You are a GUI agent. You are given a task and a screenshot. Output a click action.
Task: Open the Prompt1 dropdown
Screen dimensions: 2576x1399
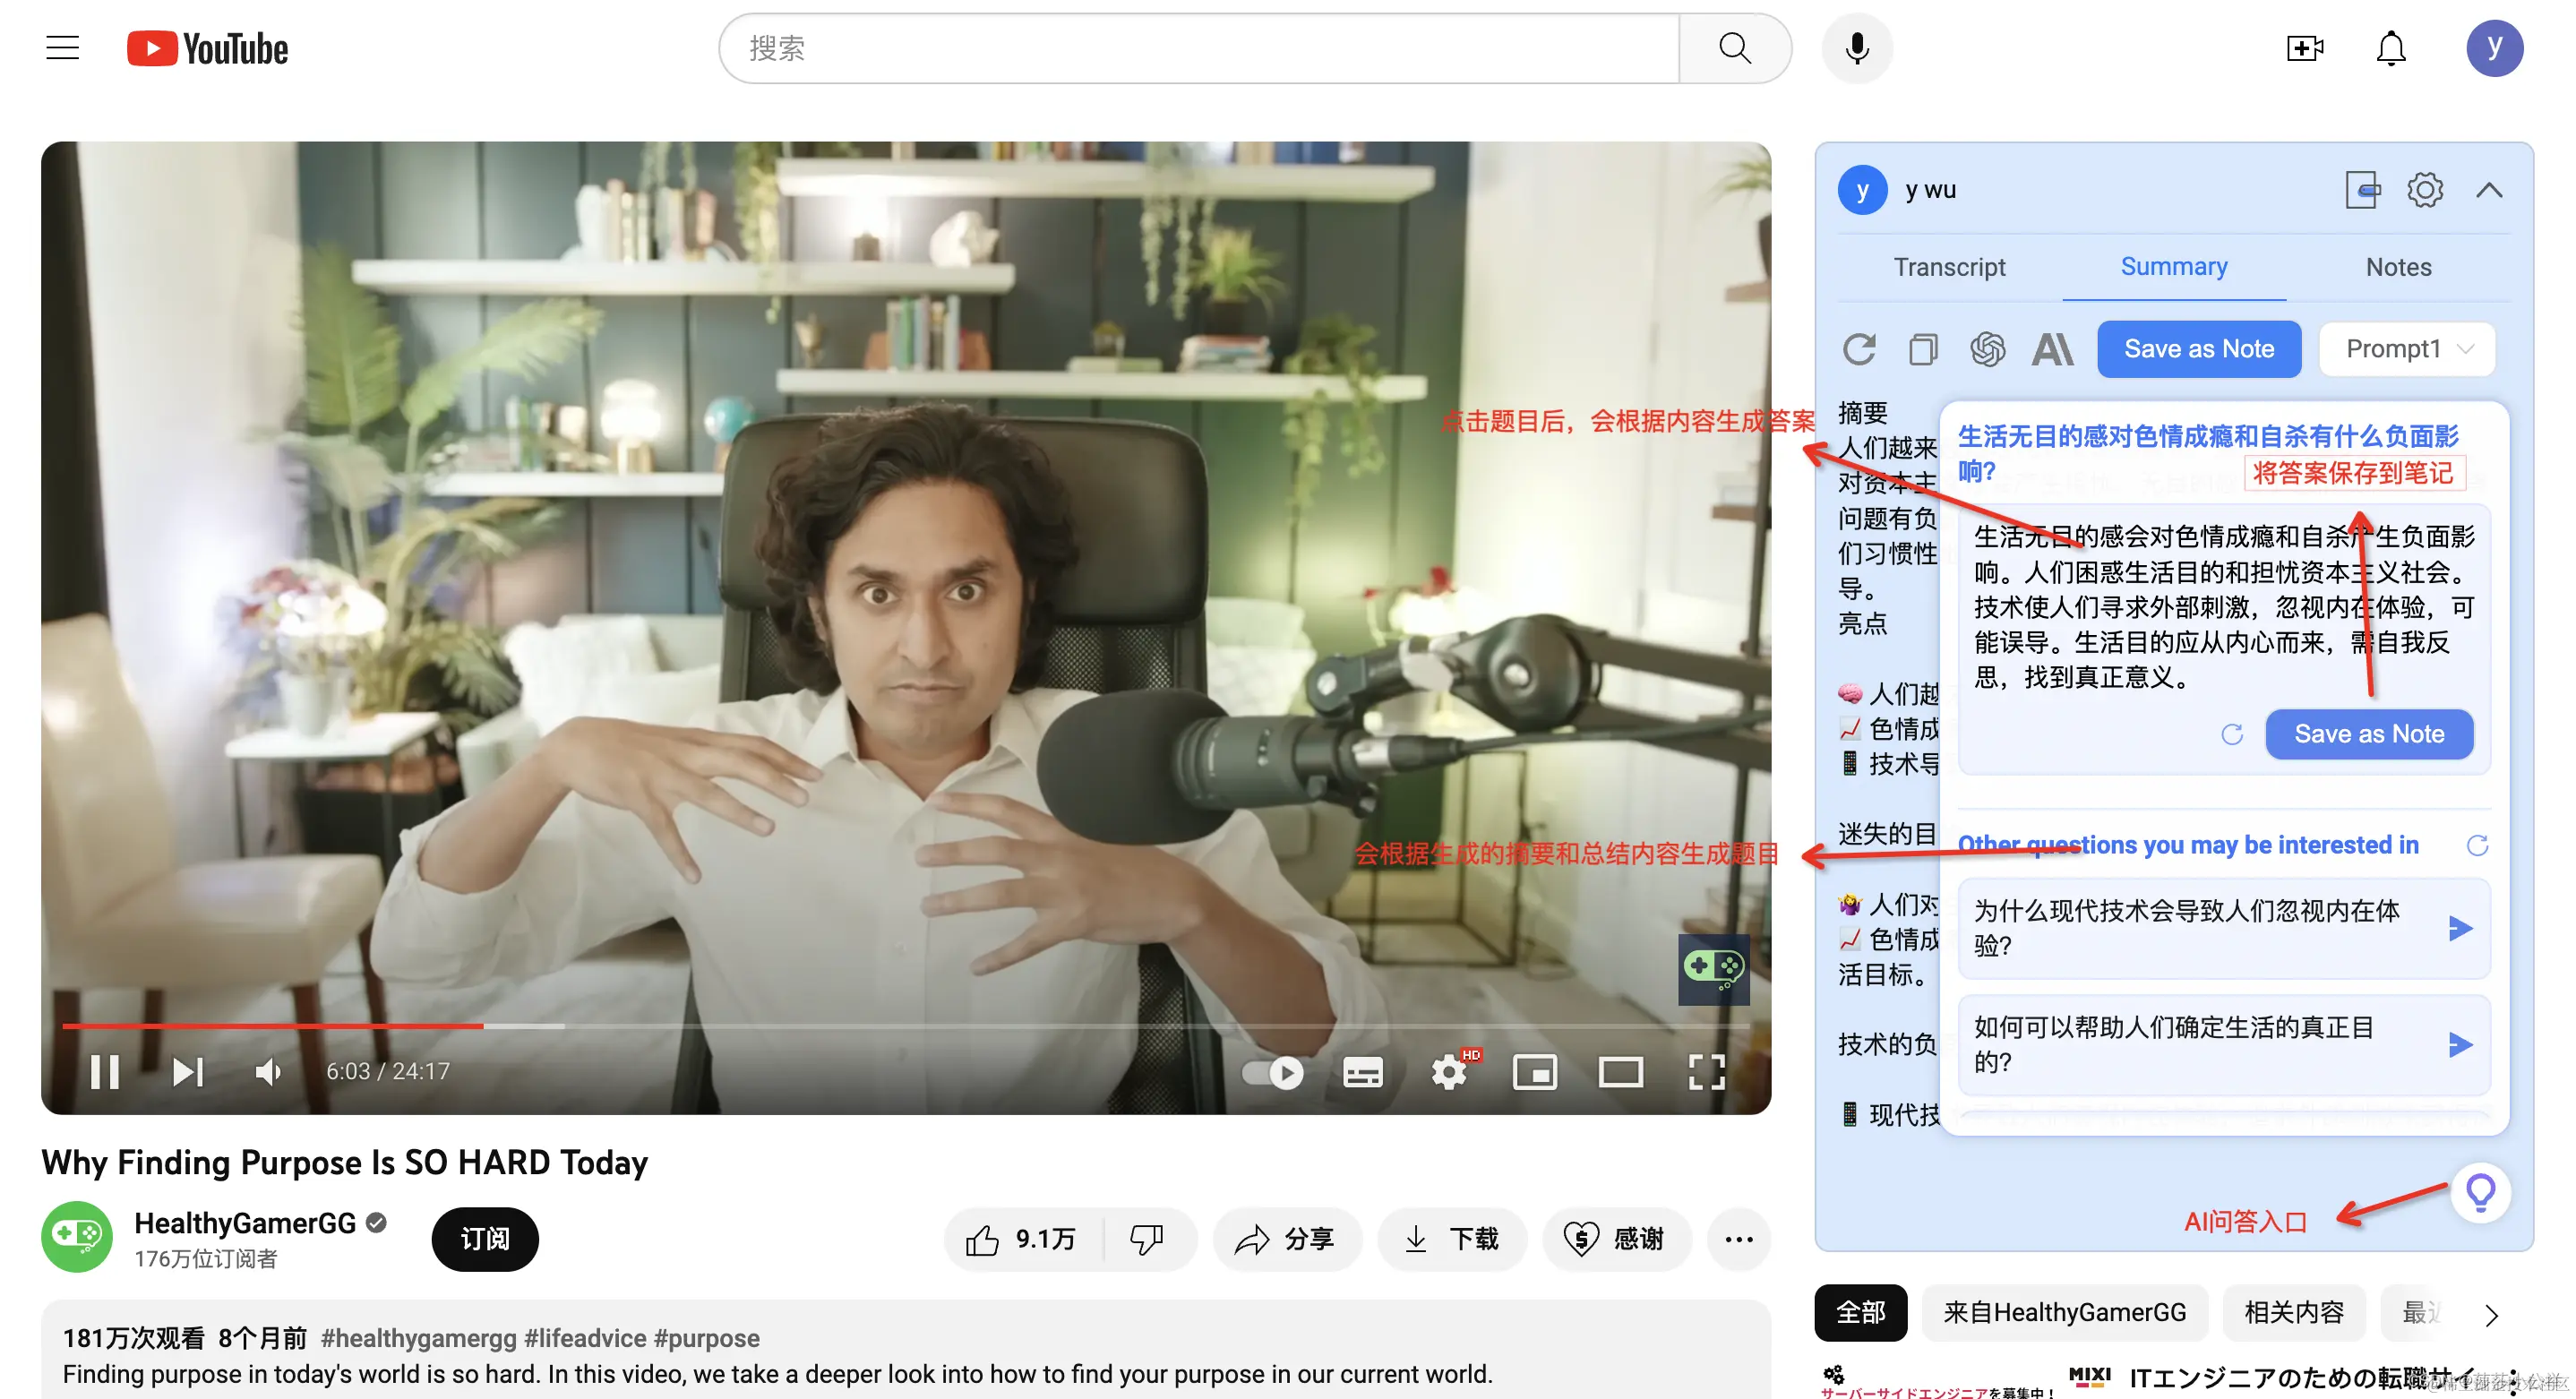pyautogui.click(x=2407, y=349)
